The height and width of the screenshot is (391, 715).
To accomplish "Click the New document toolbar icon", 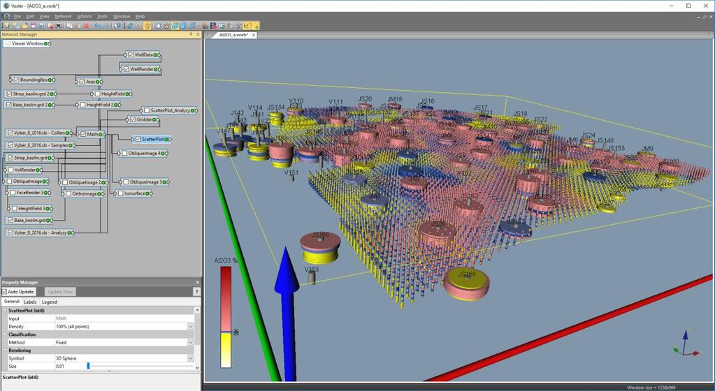I will click(8, 26).
